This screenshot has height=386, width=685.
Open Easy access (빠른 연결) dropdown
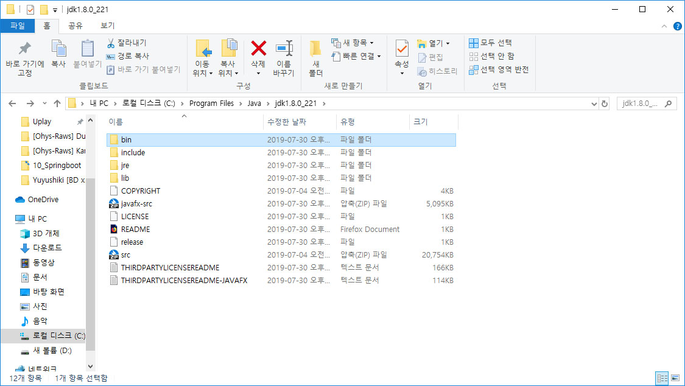click(x=356, y=56)
